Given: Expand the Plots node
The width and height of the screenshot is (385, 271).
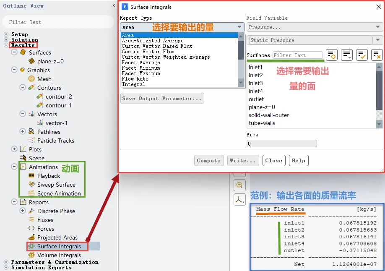Looking at the screenshot, I should coord(14,149).
